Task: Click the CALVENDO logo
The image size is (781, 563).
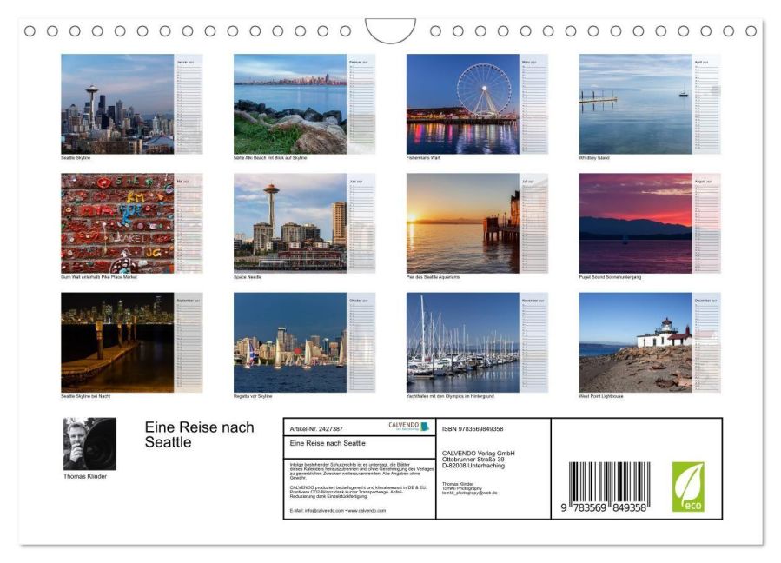Action: (408, 426)
